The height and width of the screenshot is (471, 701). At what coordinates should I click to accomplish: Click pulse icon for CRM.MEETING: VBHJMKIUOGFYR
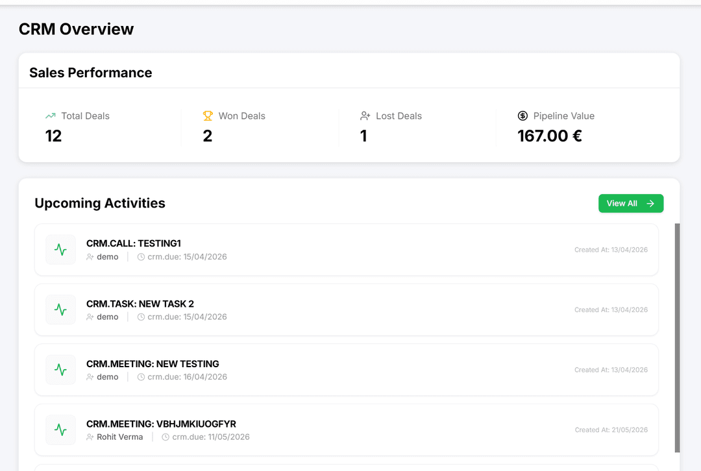pos(61,429)
